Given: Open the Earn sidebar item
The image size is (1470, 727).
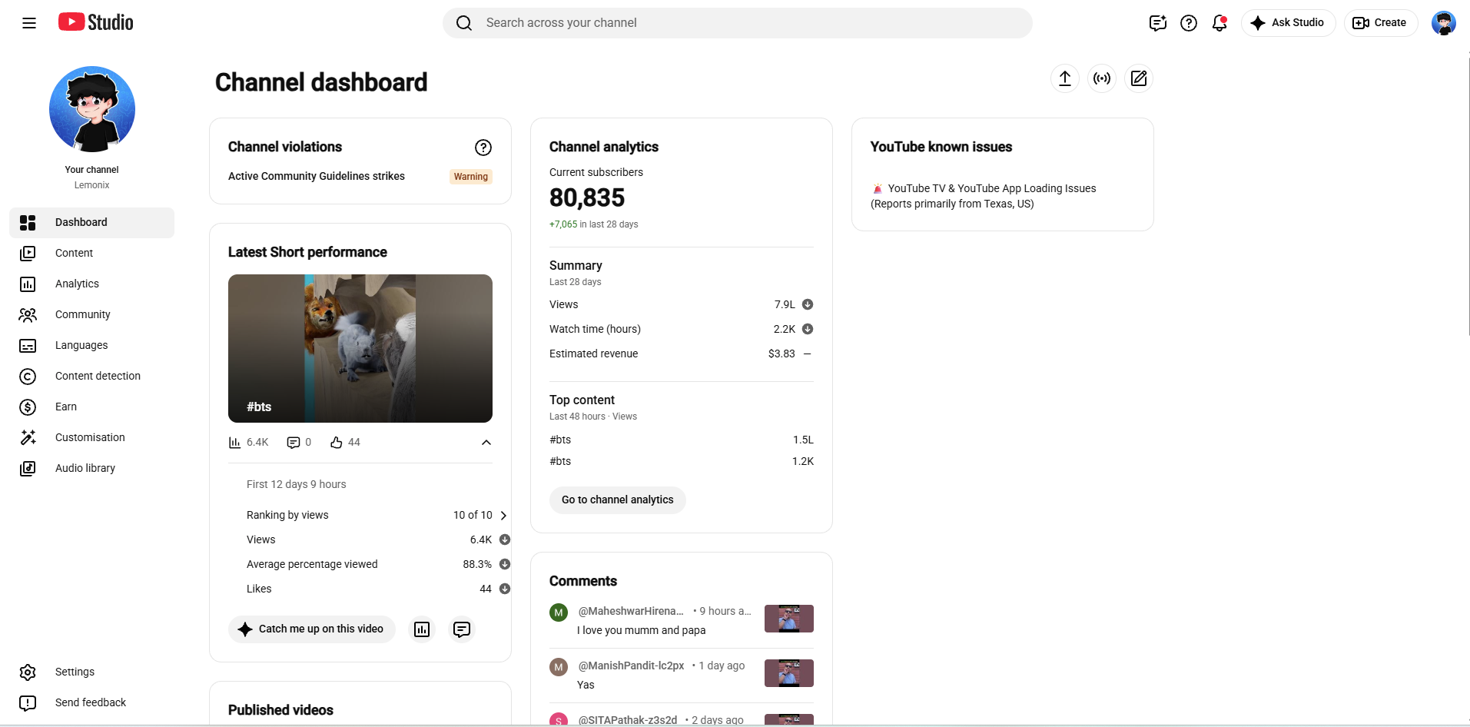Looking at the screenshot, I should click(92, 407).
